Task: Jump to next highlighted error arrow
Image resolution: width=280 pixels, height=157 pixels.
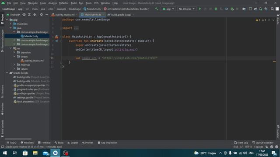Action: pyautogui.click(x=273, y=20)
